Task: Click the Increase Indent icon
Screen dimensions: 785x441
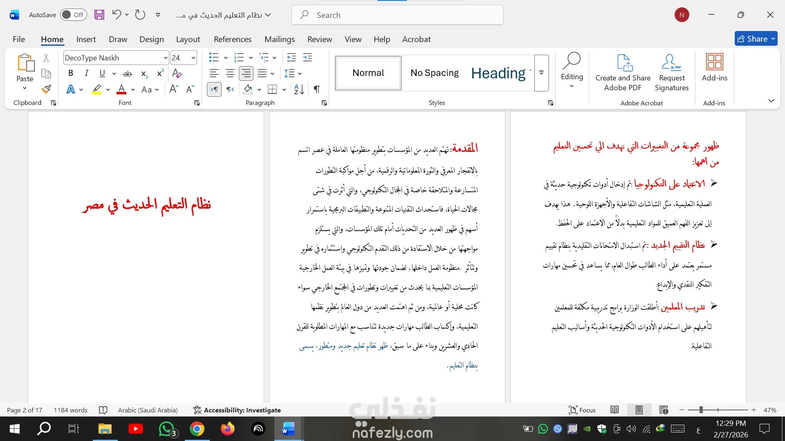Action: (307, 58)
